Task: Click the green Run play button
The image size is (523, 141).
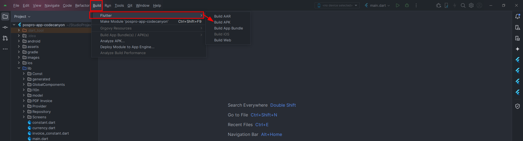Action: (397, 6)
